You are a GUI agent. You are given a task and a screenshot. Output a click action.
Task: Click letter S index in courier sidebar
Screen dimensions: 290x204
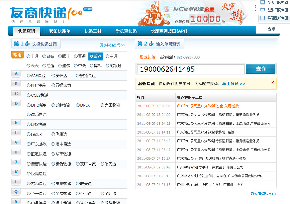16,202
